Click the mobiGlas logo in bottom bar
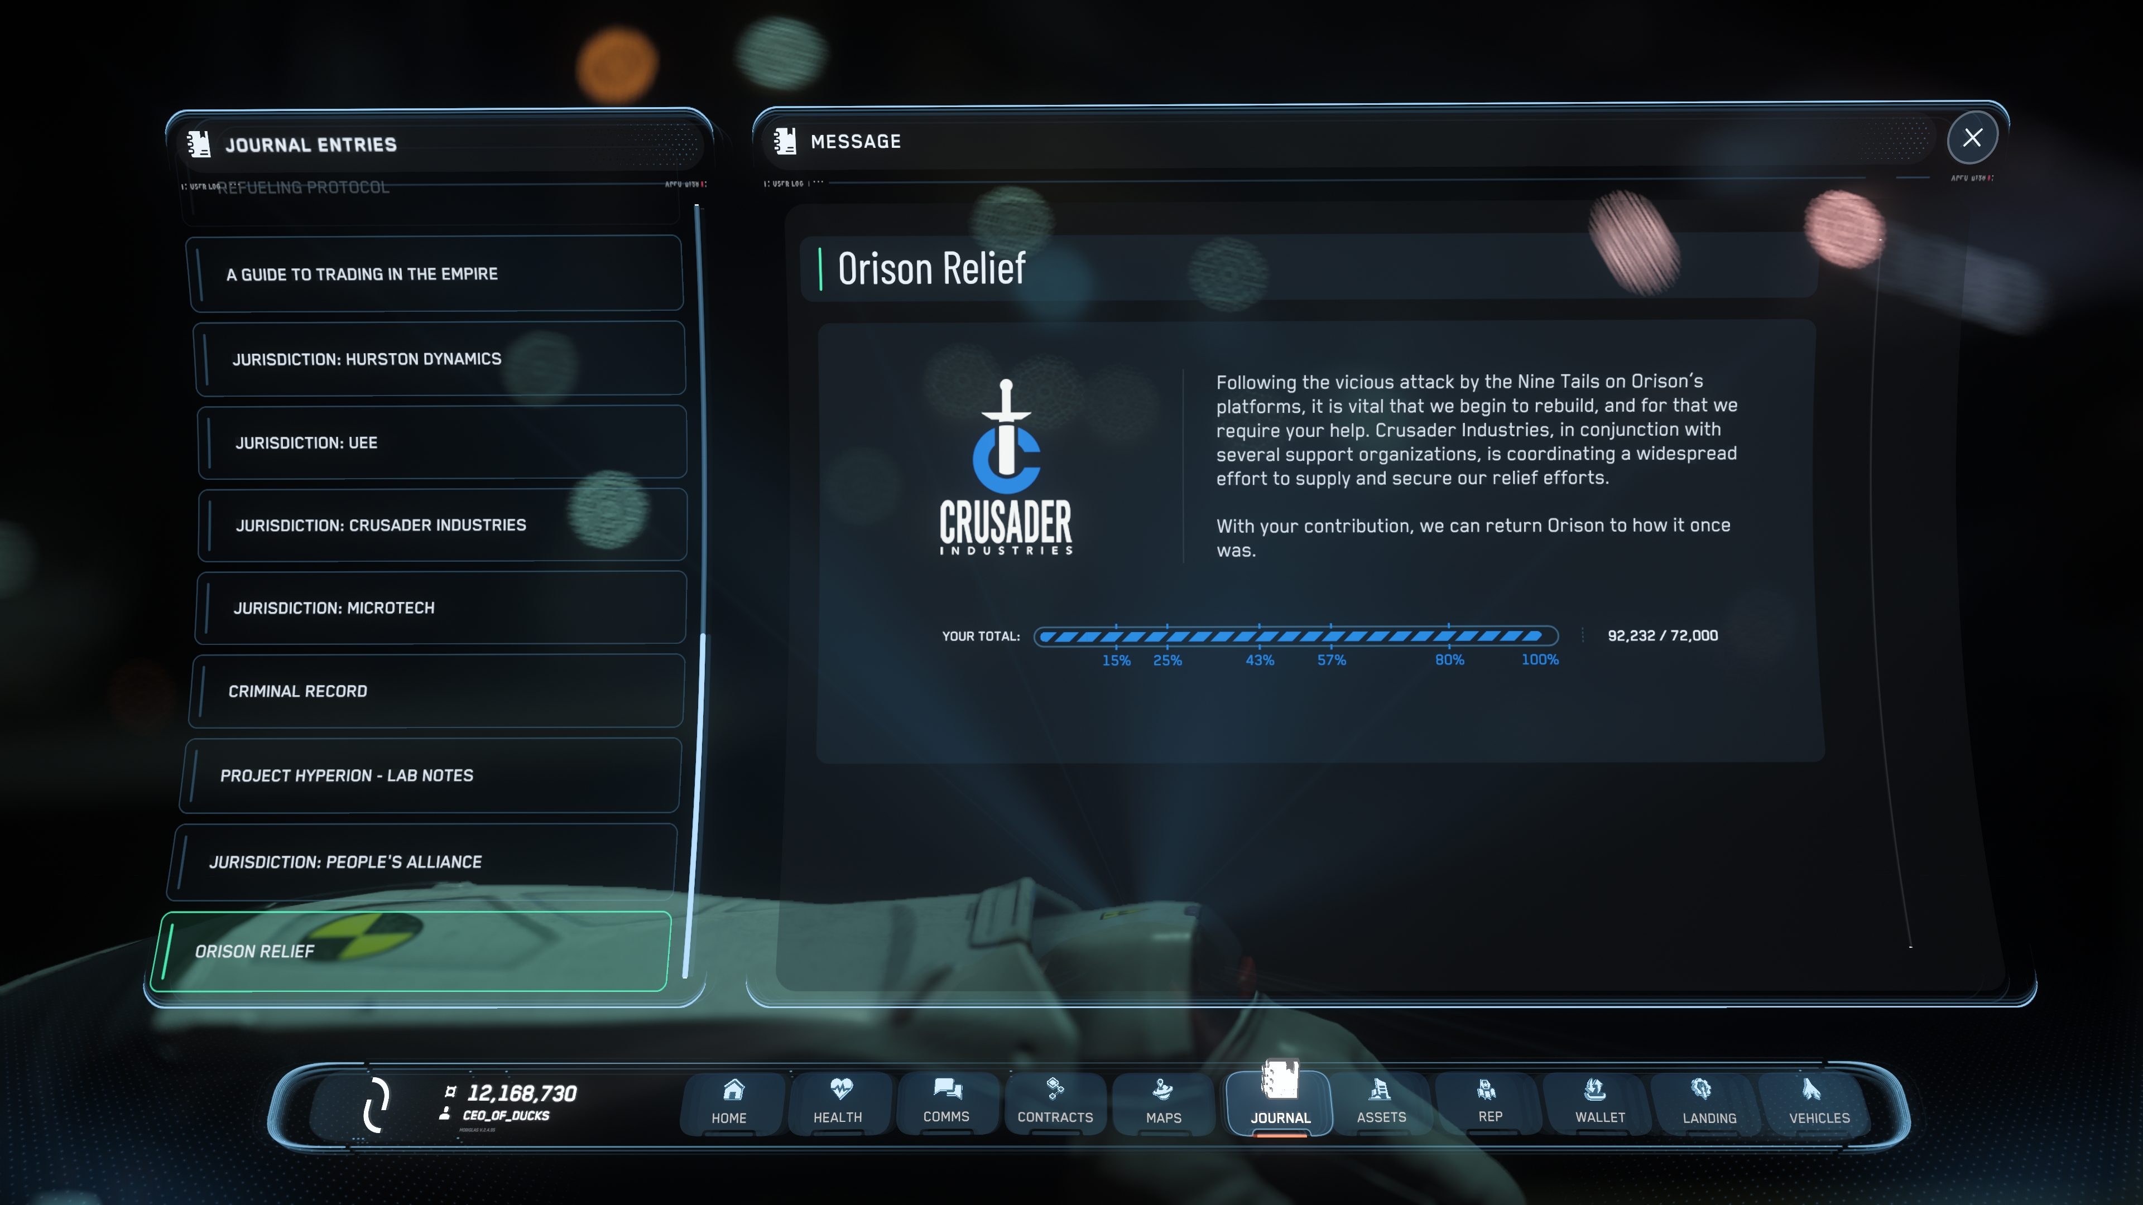Viewport: 2143px width, 1205px height. pyautogui.click(x=376, y=1105)
